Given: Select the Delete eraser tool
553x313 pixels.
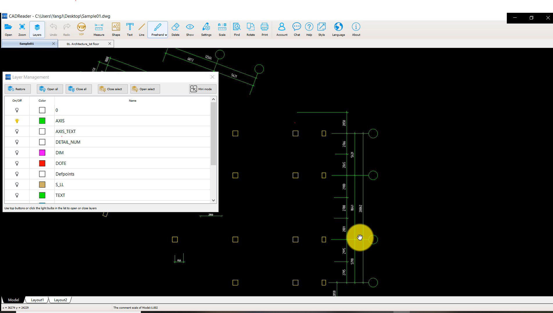Looking at the screenshot, I should [175, 29].
